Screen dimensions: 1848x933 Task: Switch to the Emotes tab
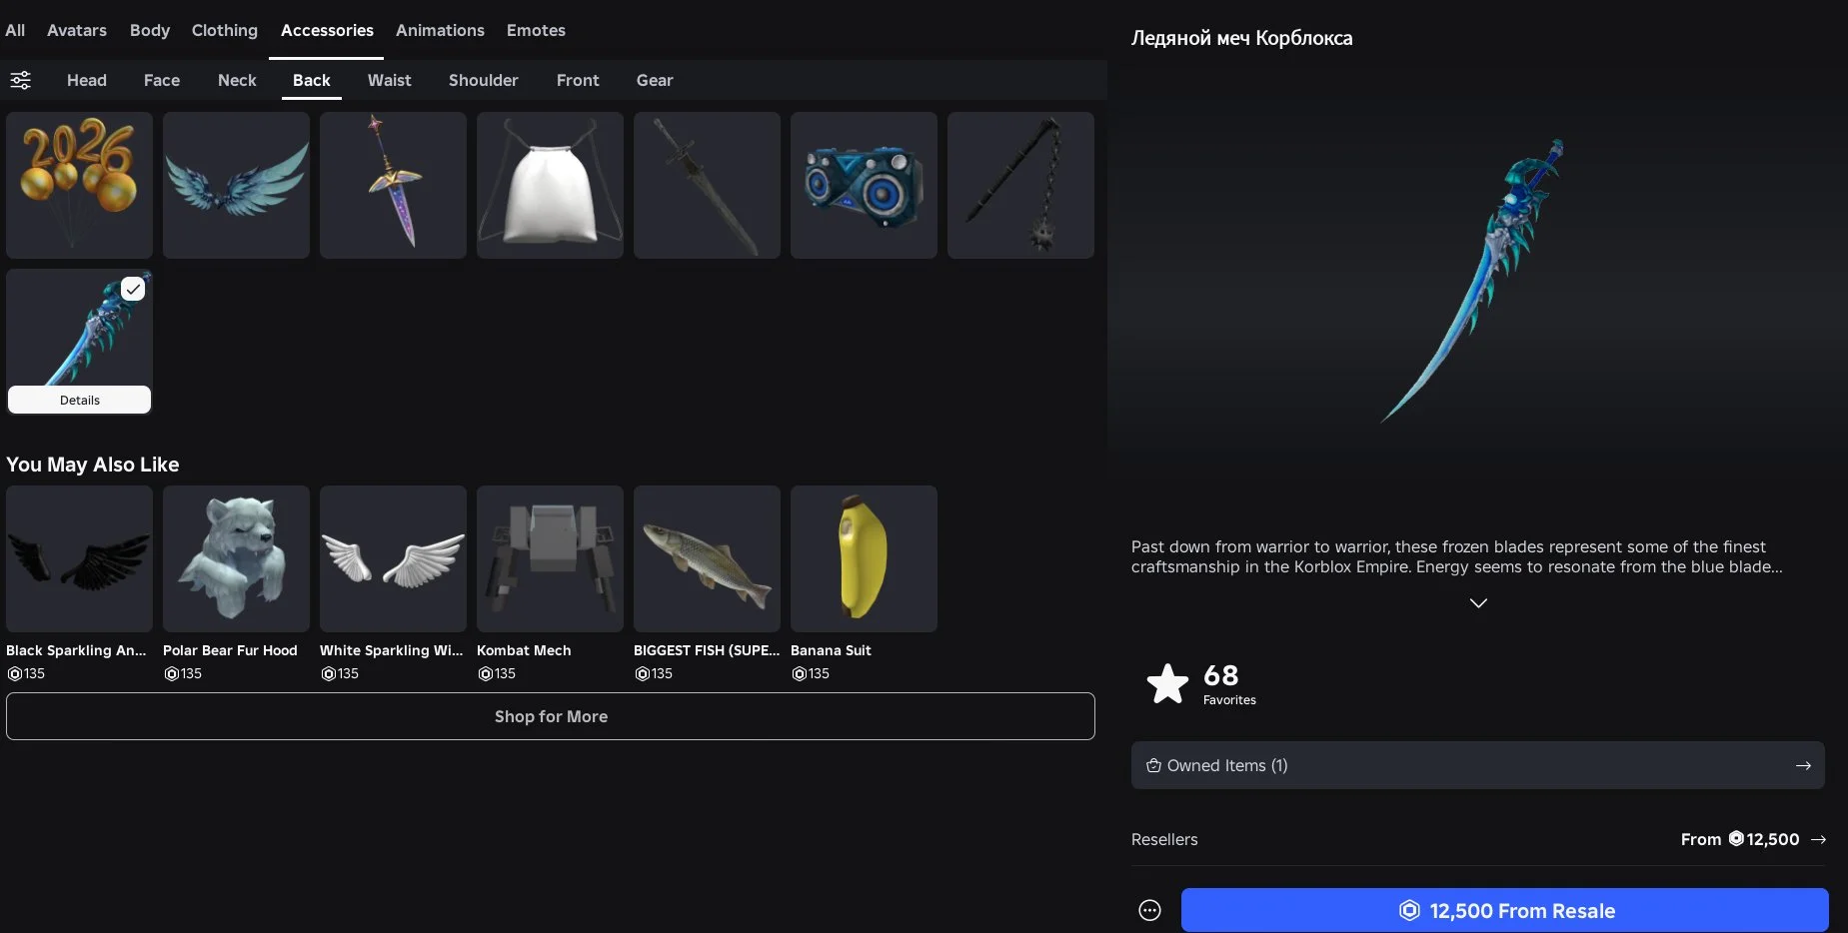coord(536,30)
